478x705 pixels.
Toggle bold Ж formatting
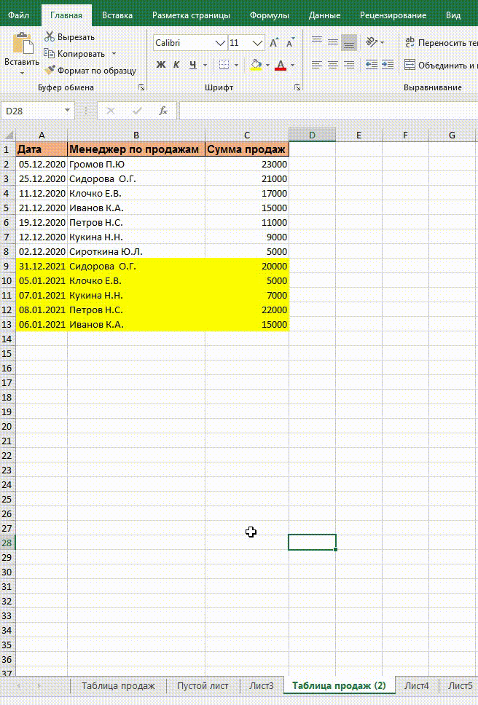pyautogui.click(x=160, y=65)
